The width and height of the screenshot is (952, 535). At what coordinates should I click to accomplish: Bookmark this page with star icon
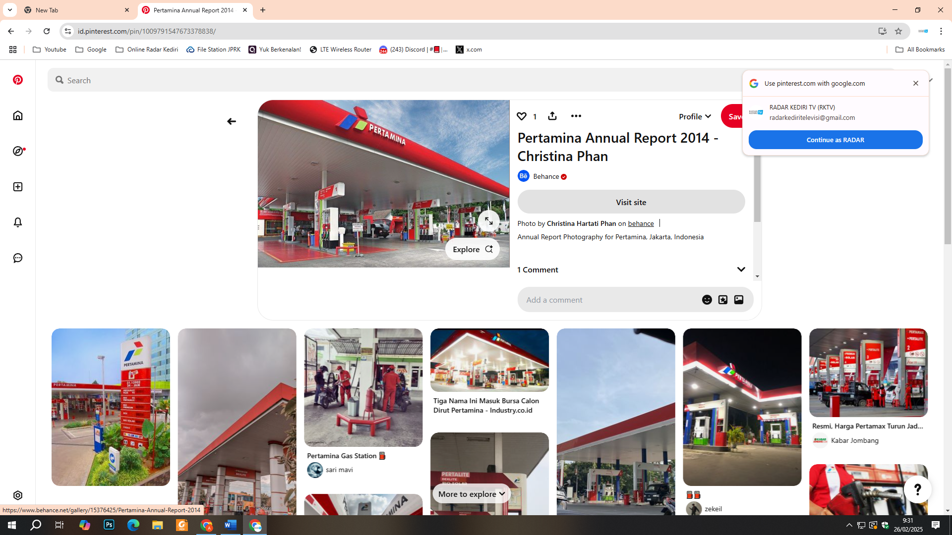(x=898, y=31)
